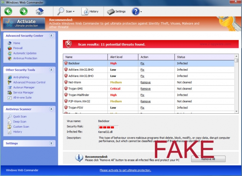
Task: Click the scroll up arrow of threat list
Action: 236,56
